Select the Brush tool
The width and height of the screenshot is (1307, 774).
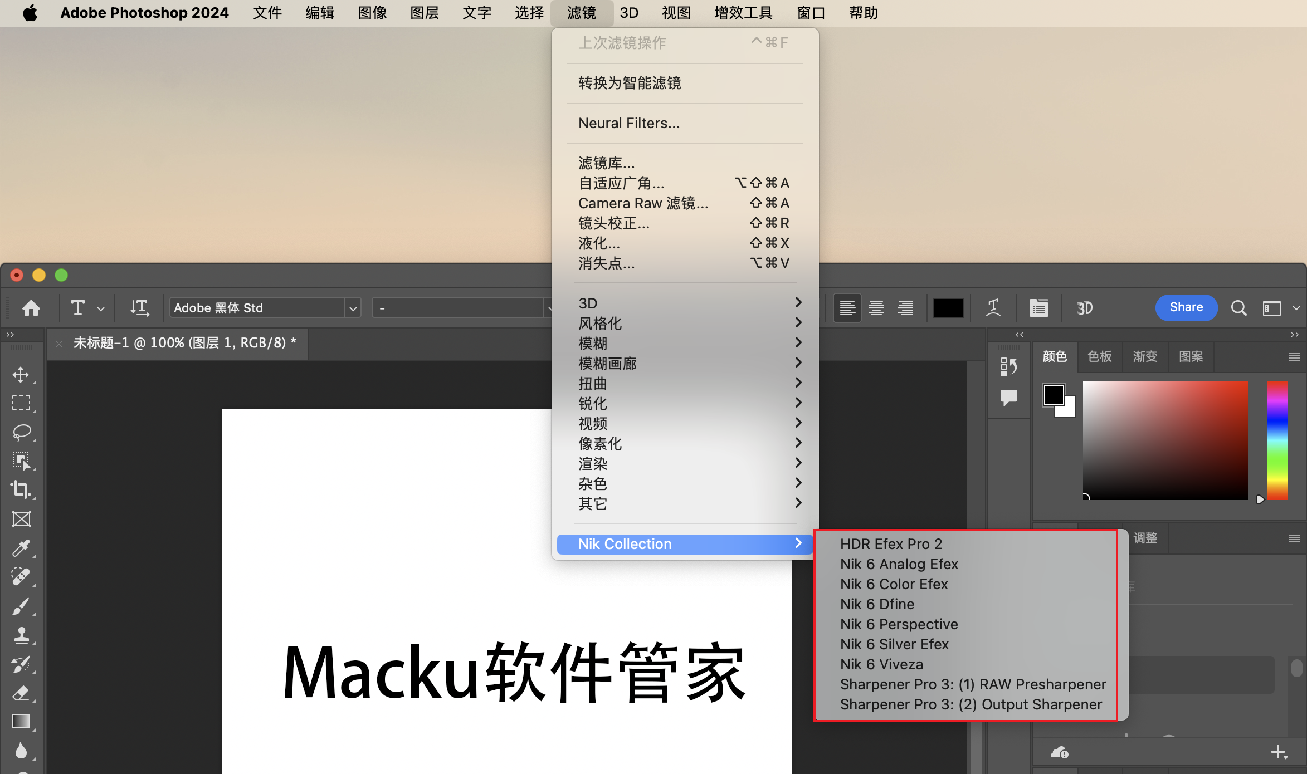pos(21,606)
